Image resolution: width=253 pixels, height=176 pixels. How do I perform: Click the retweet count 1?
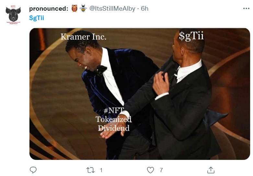pyautogui.click(x=101, y=170)
